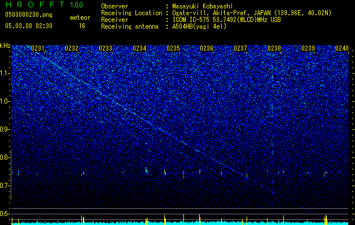Click the HROFFT program title
This screenshot has height=225, width=355.
pos(35,4)
